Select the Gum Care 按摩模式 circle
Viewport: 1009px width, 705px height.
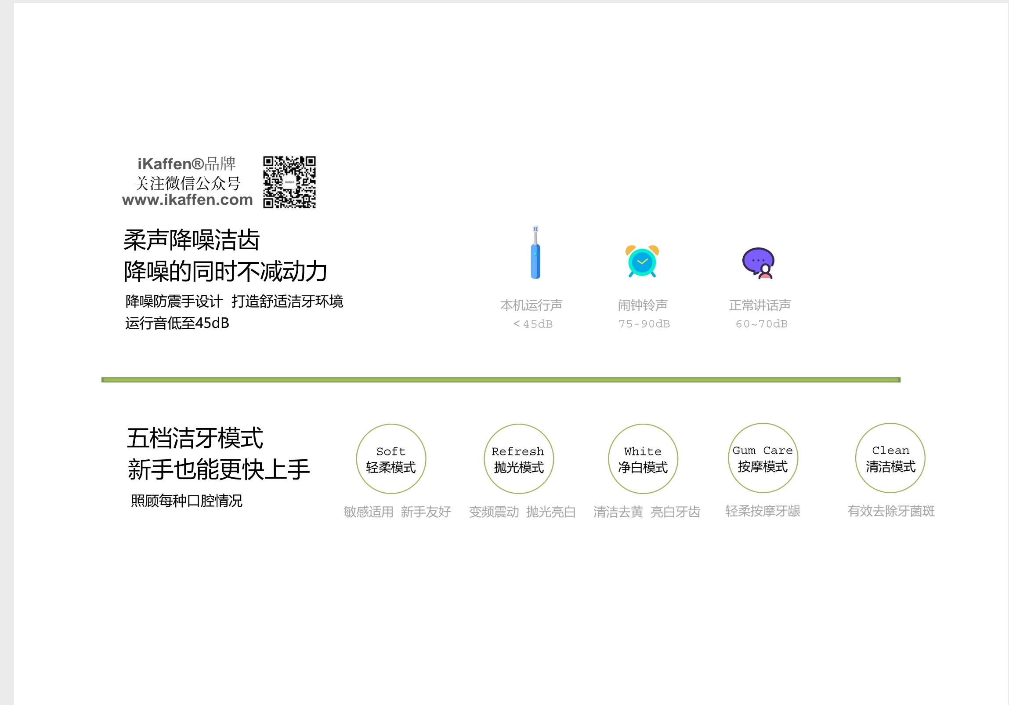click(x=763, y=458)
